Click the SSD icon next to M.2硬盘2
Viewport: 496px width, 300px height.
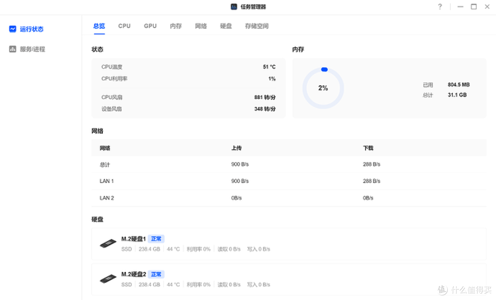point(107,278)
